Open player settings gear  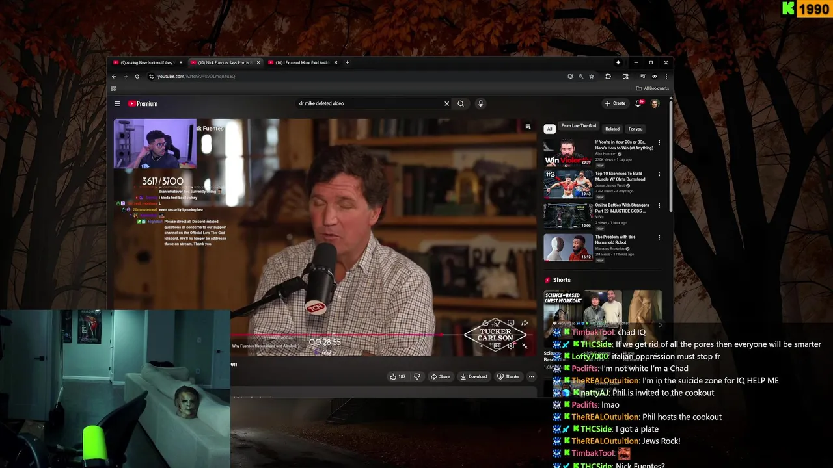(511, 346)
